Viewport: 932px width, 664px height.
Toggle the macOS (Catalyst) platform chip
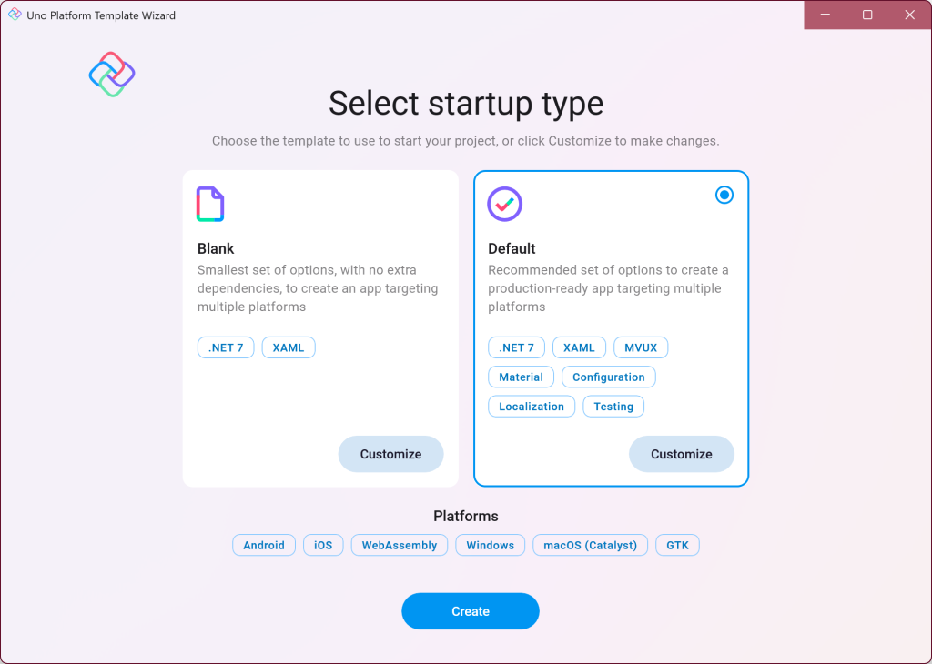pyautogui.click(x=591, y=546)
